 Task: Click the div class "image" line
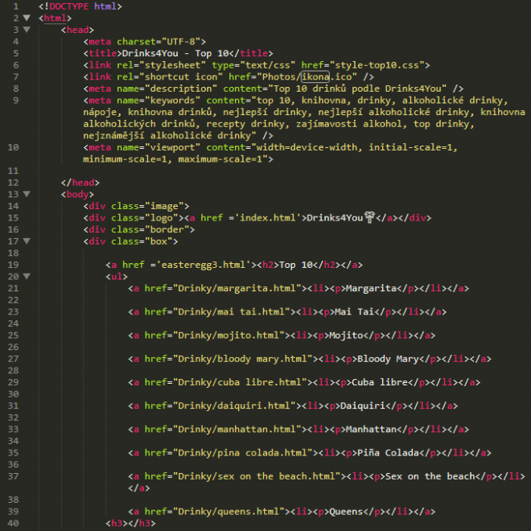(136, 206)
